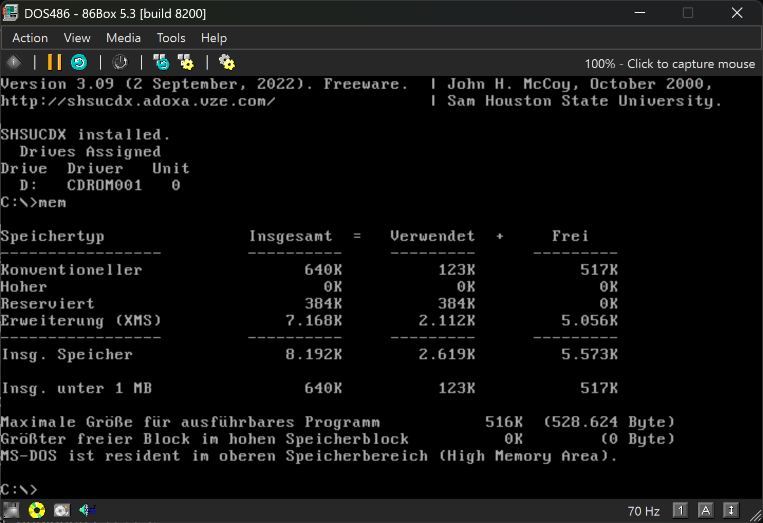The image size is (763, 523).
Task: Click the '8.192K' total memory value
Action: (314, 354)
